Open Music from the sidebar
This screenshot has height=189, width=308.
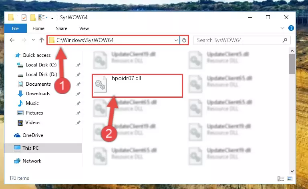tap(32, 103)
